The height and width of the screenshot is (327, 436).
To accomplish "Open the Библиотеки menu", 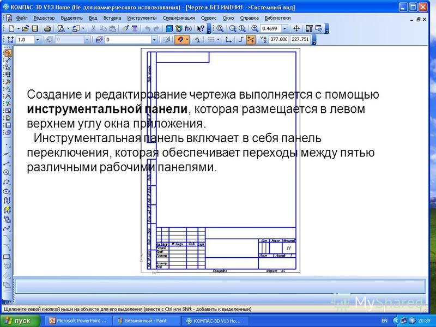I will pyautogui.click(x=277, y=18).
